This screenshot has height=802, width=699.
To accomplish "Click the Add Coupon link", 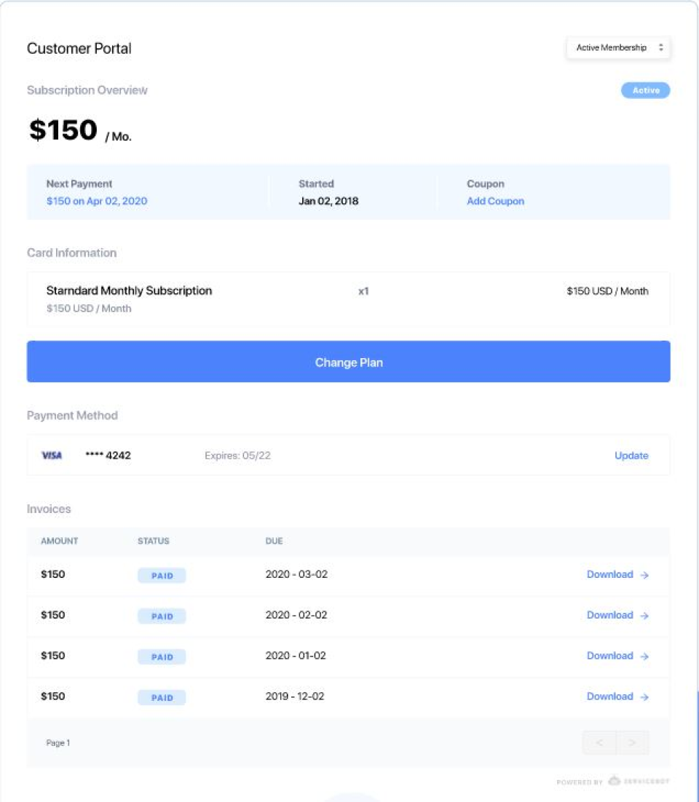I will (x=495, y=202).
